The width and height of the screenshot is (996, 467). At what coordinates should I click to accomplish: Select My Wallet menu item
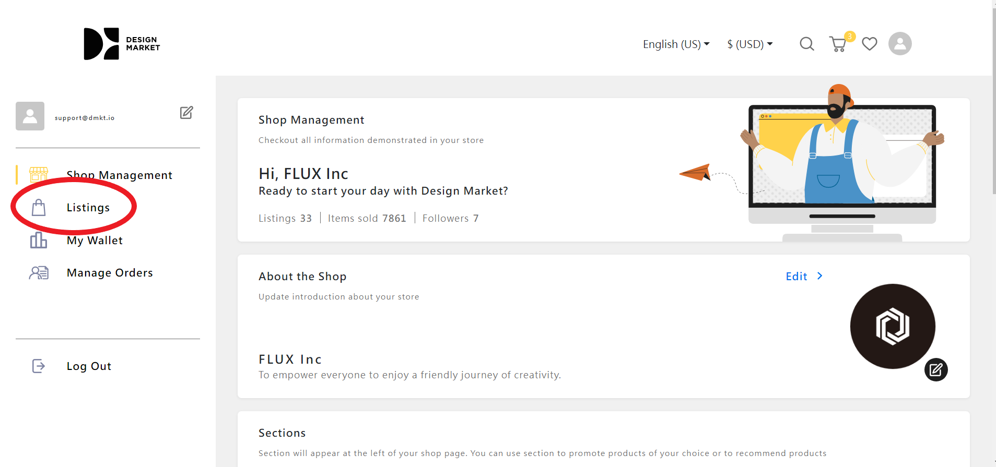coord(95,241)
